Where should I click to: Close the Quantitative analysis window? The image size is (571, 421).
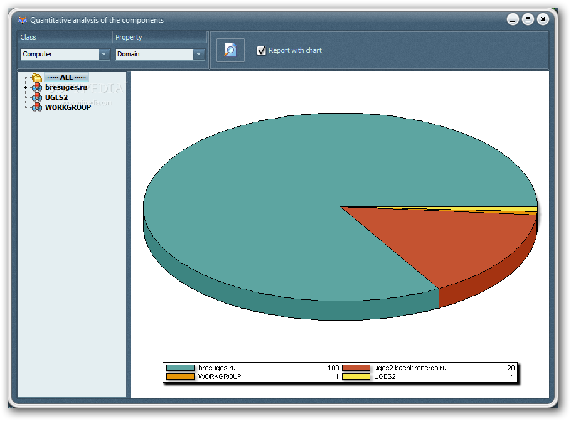543,19
